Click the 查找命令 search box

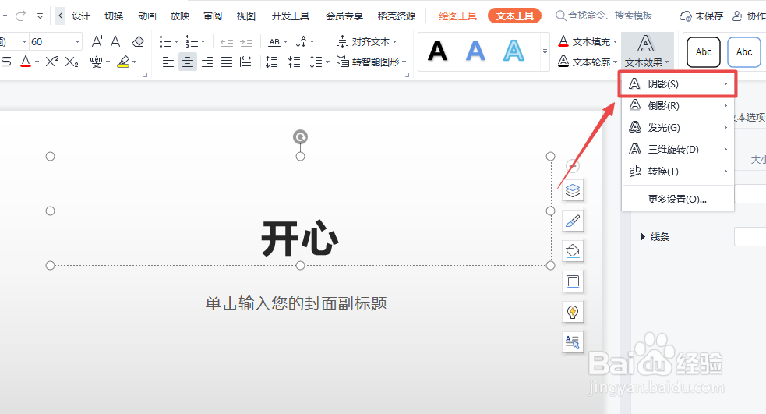604,16
